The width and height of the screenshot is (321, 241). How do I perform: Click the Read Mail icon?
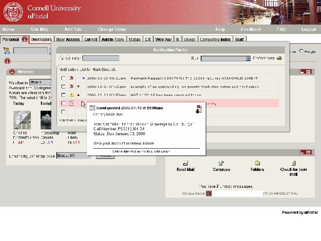click(185, 163)
